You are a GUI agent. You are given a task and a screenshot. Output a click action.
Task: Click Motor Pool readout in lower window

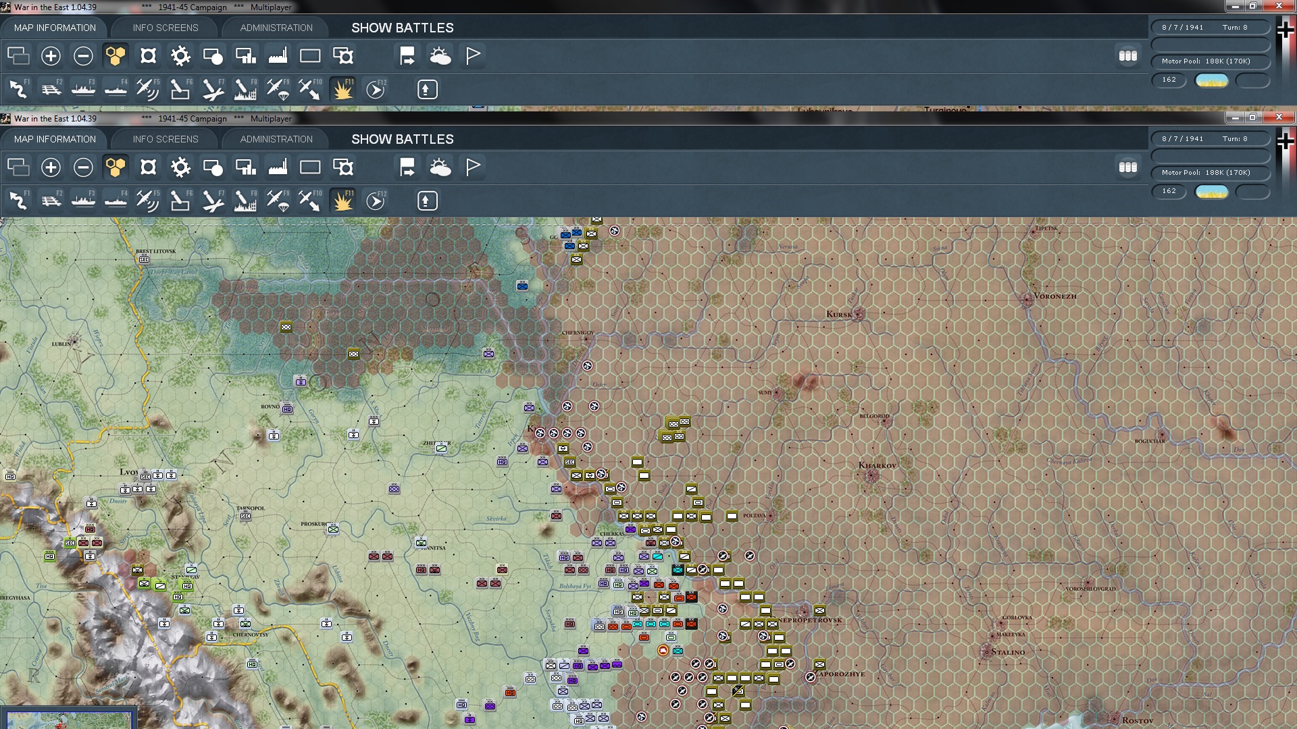[1211, 173]
